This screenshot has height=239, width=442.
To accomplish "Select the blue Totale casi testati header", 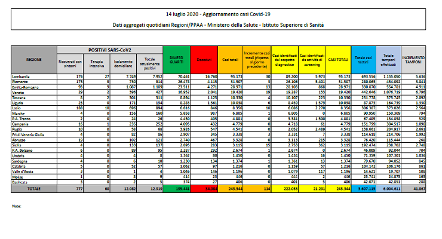I will pos(364,60).
